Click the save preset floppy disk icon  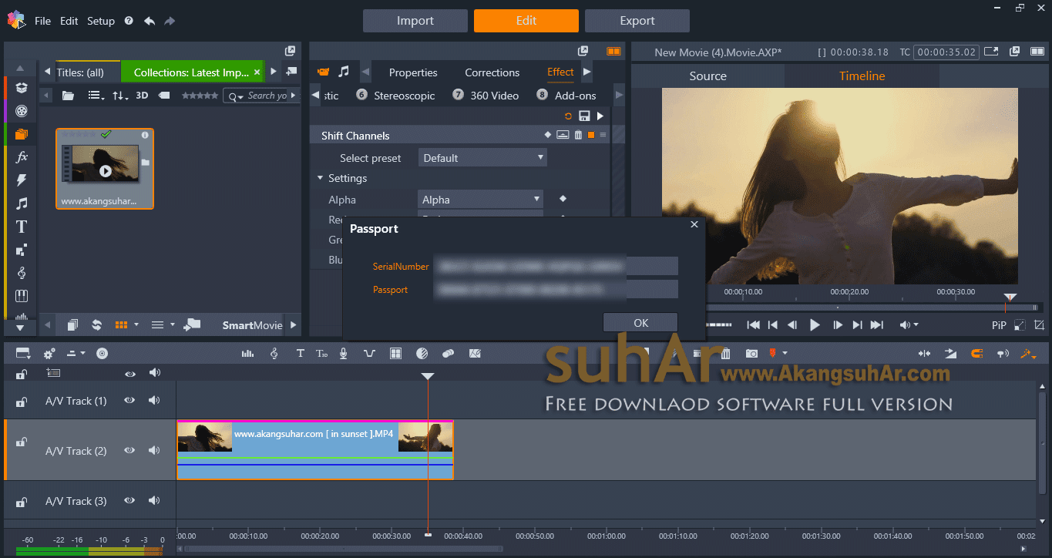click(584, 116)
